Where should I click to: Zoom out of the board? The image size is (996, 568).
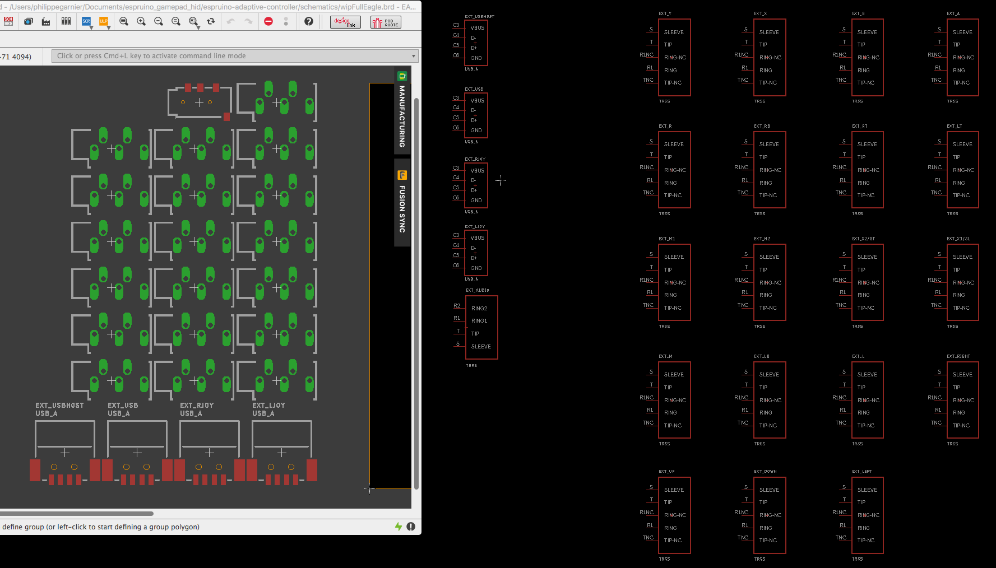point(159,21)
